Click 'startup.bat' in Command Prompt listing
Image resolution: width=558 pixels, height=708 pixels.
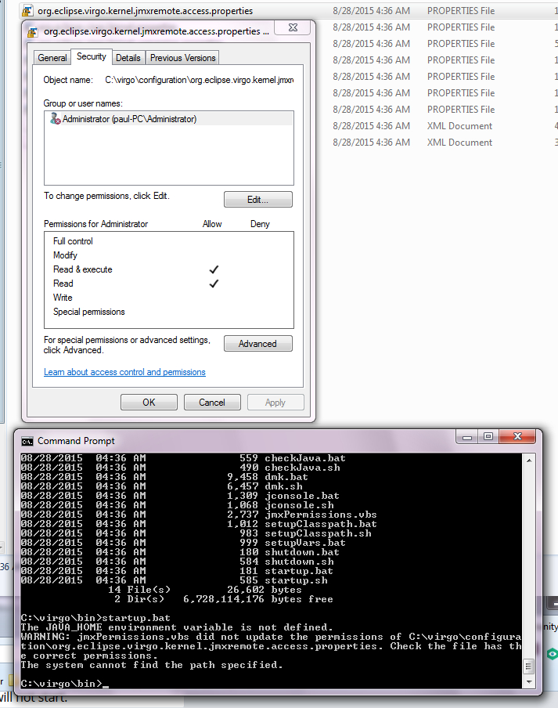coord(299,571)
